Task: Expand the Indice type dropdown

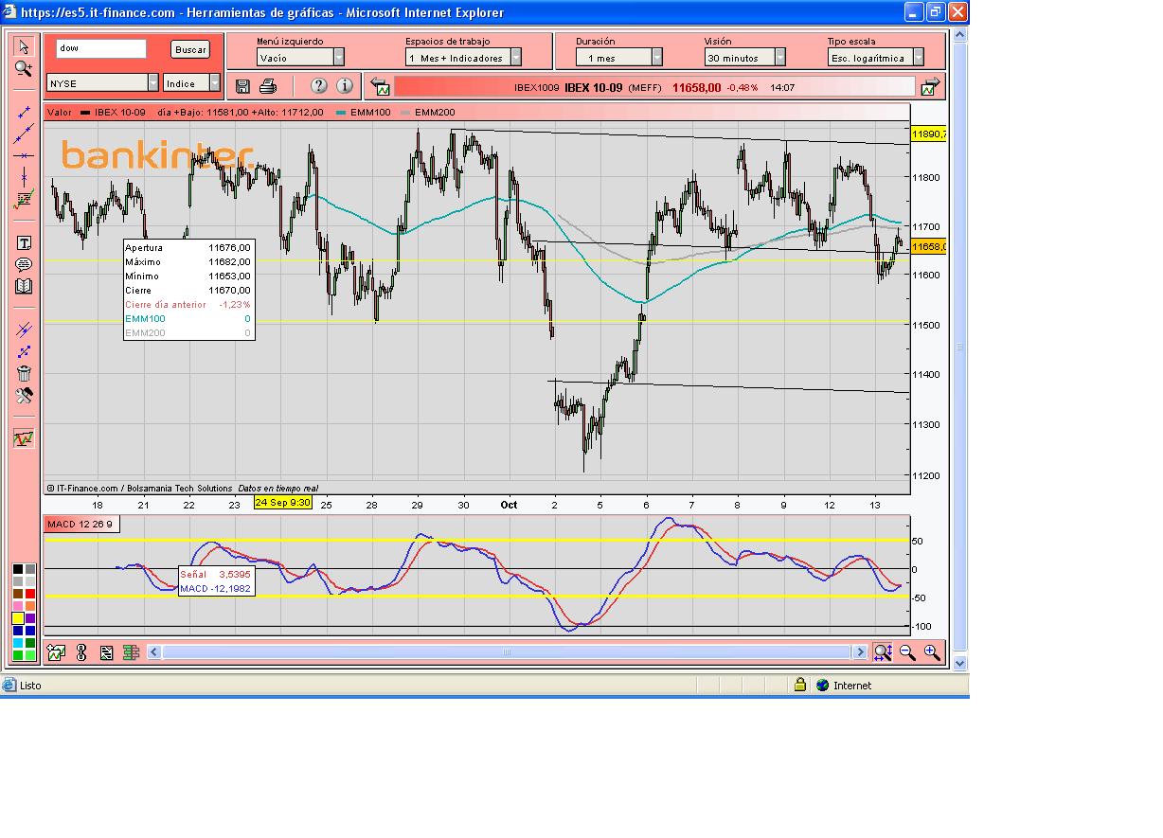Action: click(x=214, y=83)
